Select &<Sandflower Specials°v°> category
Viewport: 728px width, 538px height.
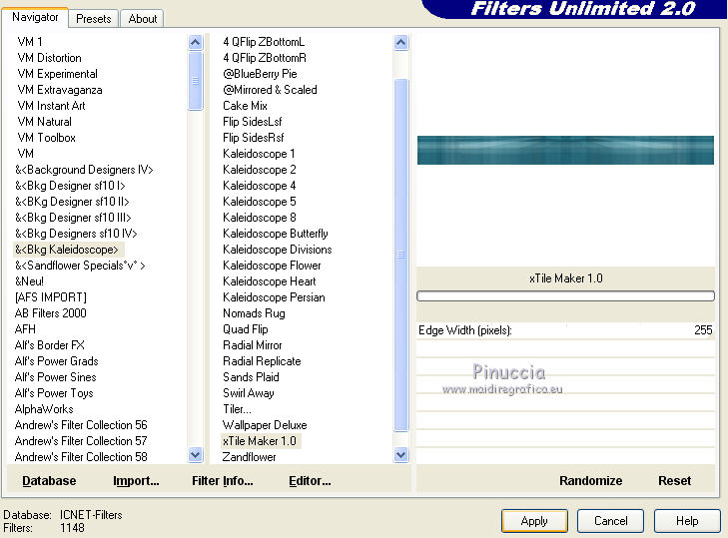point(80,266)
